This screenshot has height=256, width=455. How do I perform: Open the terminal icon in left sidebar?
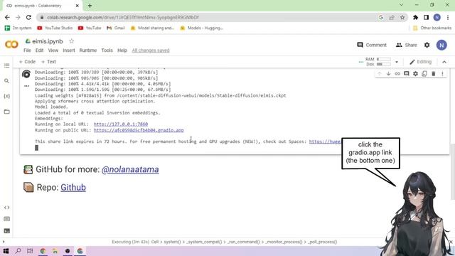pos(6,231)
